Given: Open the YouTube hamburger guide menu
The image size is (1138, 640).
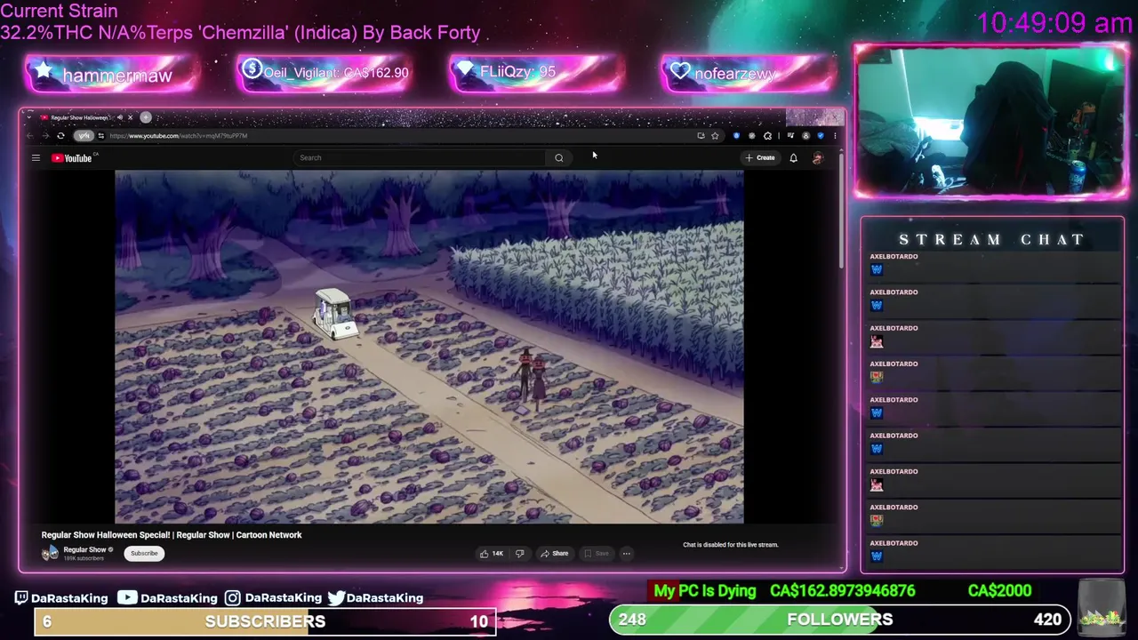Looking at the screenshot, I should point(36,158).
